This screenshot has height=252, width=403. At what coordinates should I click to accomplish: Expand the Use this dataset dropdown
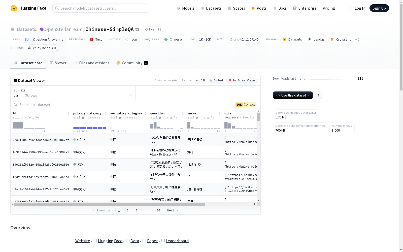pyautogui.click(x=293, y=95)
